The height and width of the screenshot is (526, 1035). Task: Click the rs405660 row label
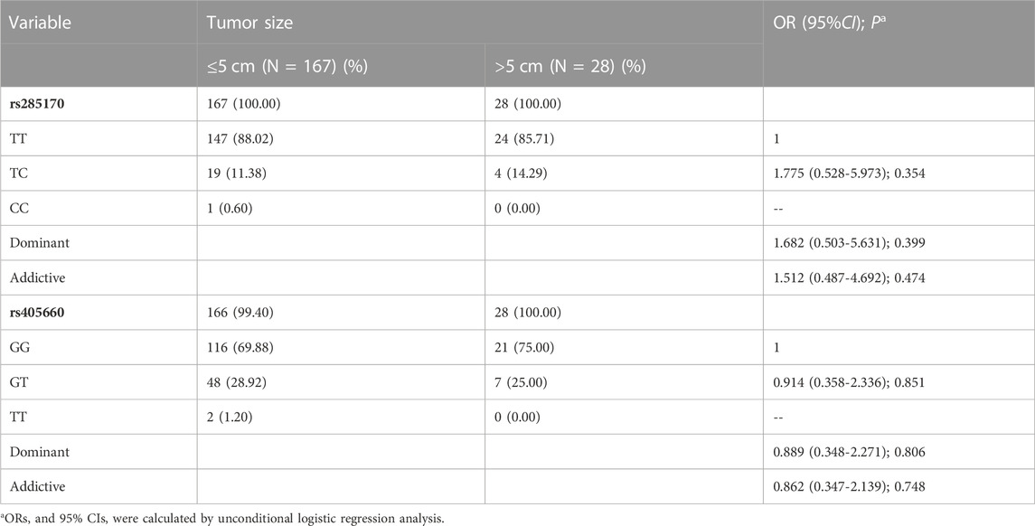click(x=37, y=312)
